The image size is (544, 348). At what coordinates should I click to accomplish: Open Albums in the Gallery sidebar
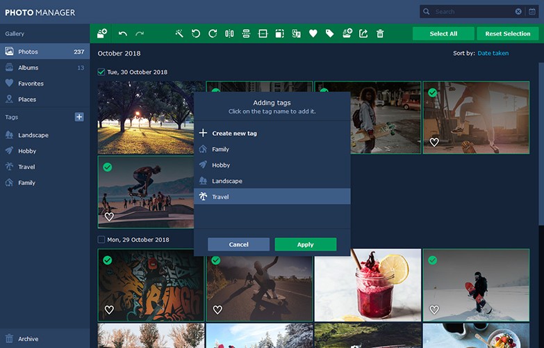click(x=28, y=68)
